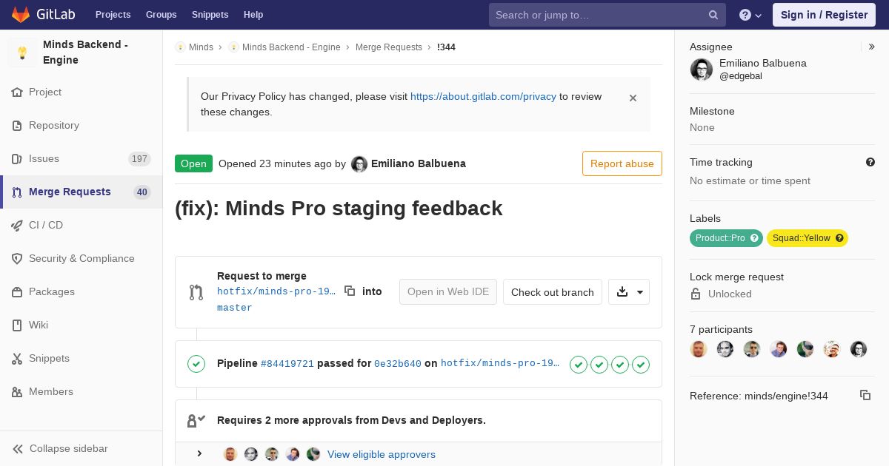
Task: Open Merge Requests in sidebar
Action: point(81,192)
